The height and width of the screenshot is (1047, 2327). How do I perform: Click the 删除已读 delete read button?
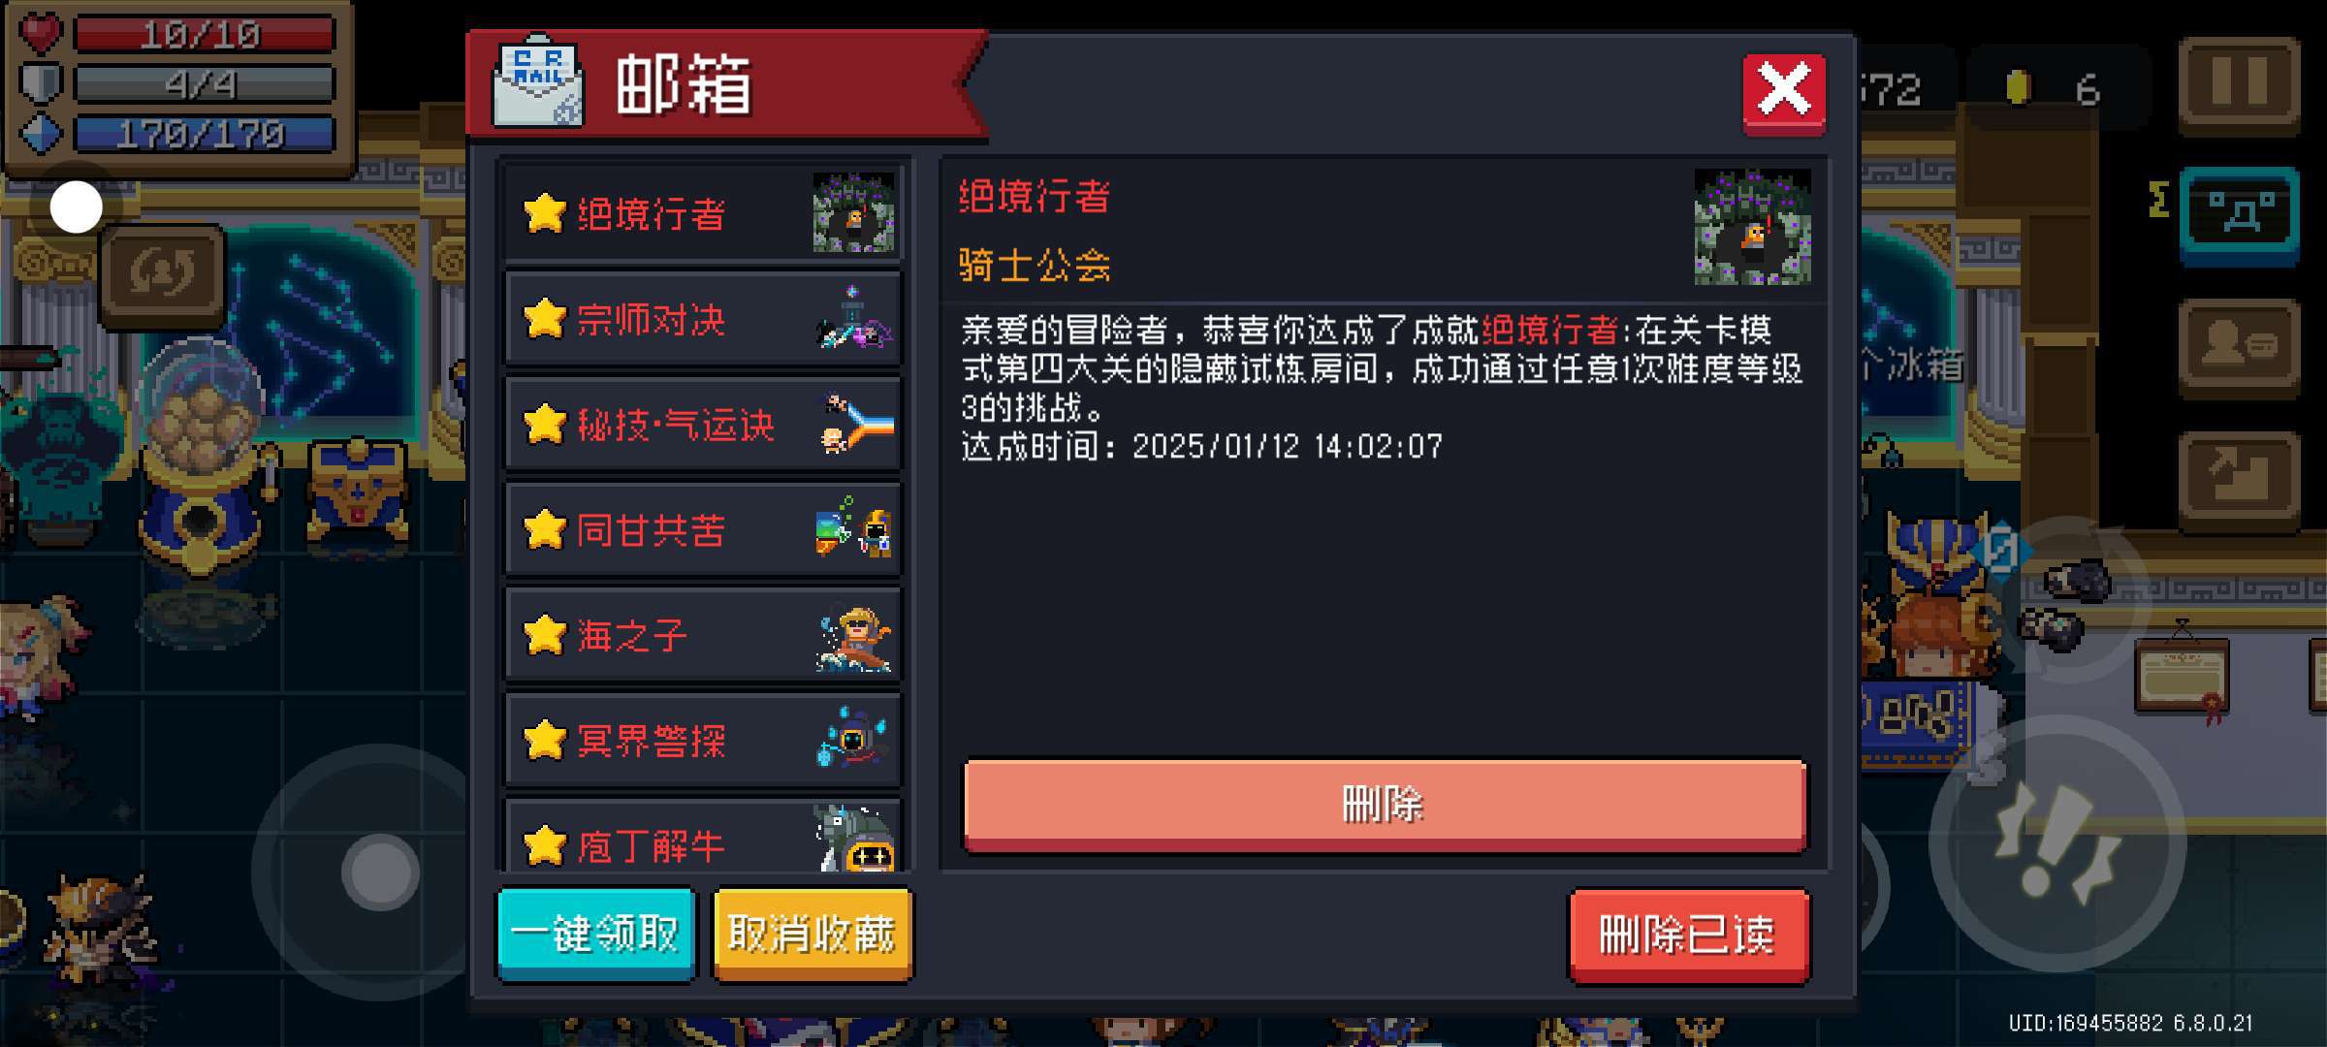(x=1688, y=936)
